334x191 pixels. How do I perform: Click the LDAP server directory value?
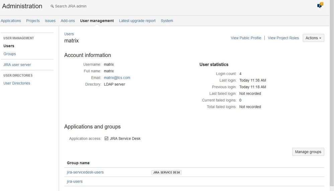[114, 84]
